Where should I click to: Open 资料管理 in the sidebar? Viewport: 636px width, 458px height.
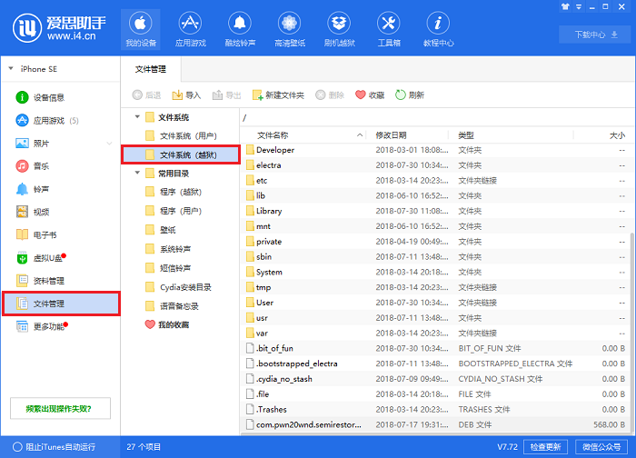[40, 281]
